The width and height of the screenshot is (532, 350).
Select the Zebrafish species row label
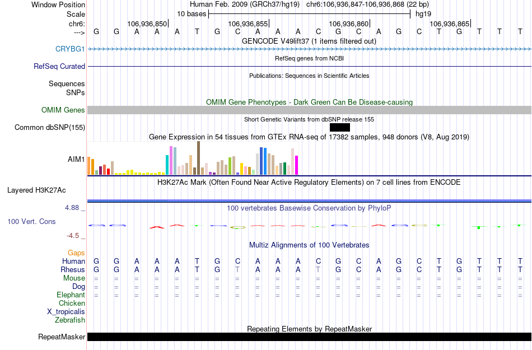[70, 320]
